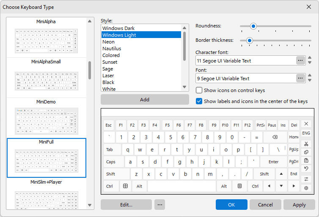This screenshot has width=319, height=217.
Task: Decrease Character font size with down arrow
Action: (310, 63)
